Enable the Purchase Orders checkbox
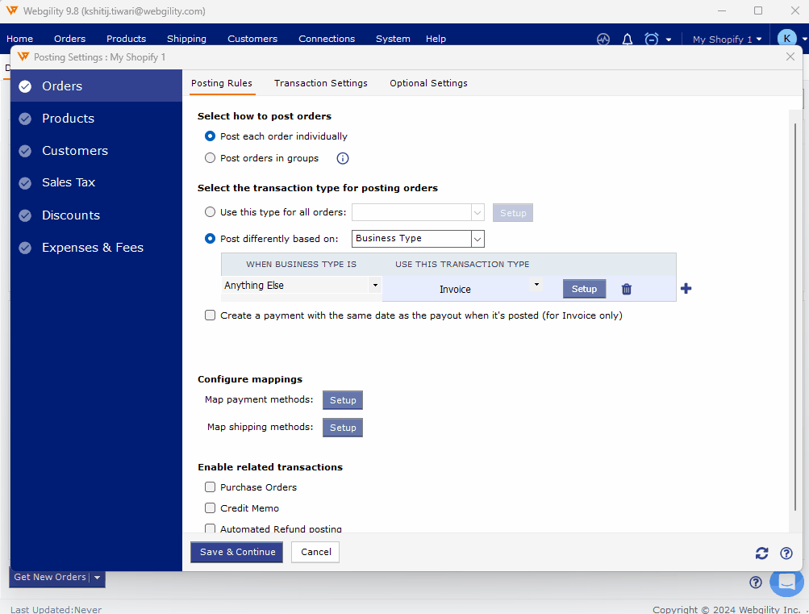 (x=211, y=487)
